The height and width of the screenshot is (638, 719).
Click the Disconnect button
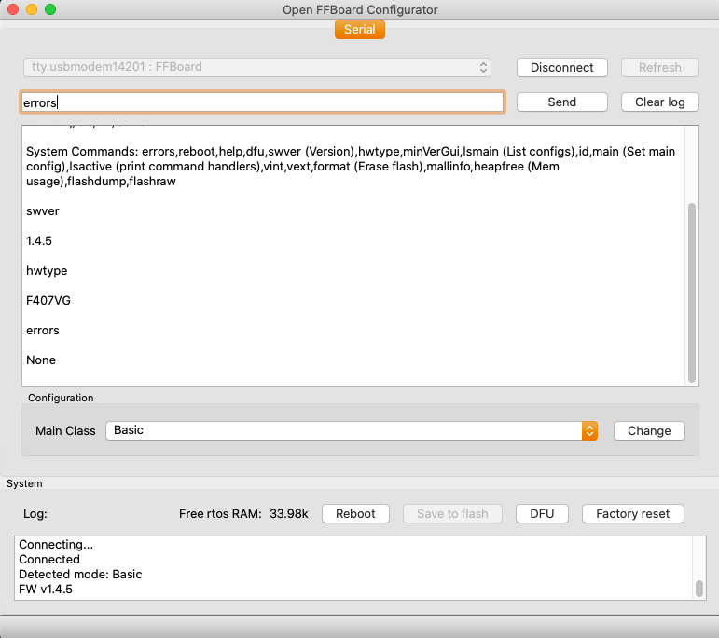click(561, 67)
